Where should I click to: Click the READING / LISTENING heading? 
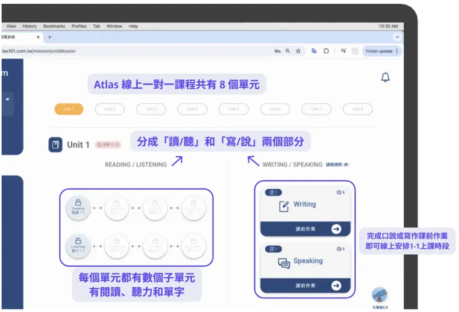(136, 165)
